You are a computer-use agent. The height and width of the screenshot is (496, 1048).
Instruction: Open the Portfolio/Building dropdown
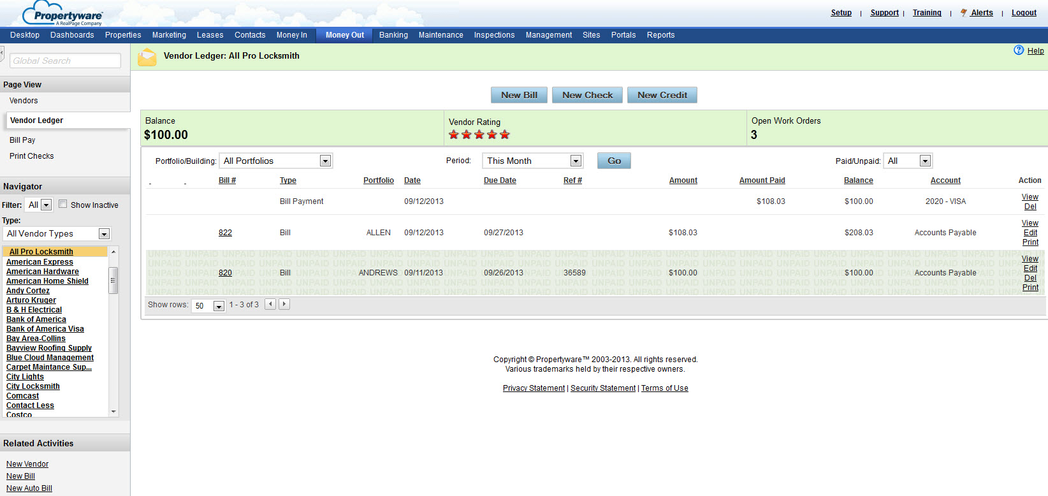[x=276, y=161]
